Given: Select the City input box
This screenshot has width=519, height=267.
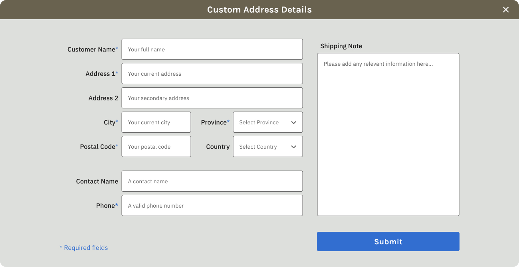Looking at the screenshot, I should [156, 122].
